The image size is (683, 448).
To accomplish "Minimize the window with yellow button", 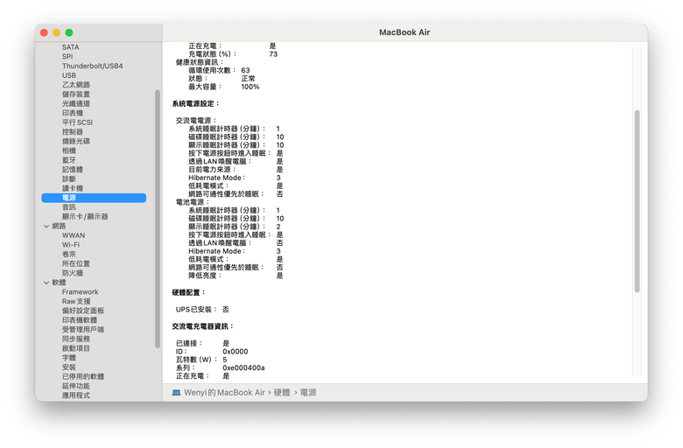I will coord(56,32).
